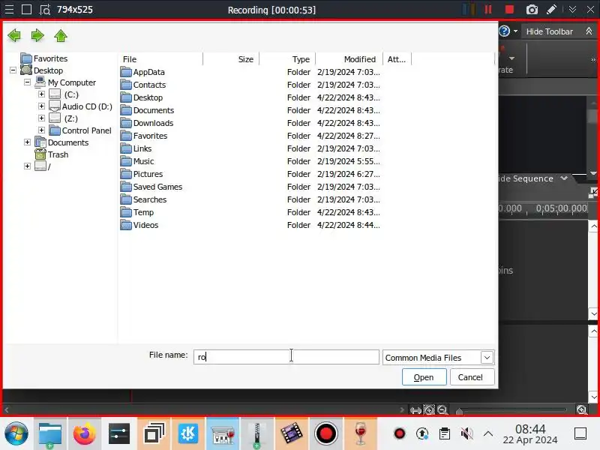Go forward with the green right arrow
The height and width of the screenshot is (450, 600).
(x=37, y=35)
